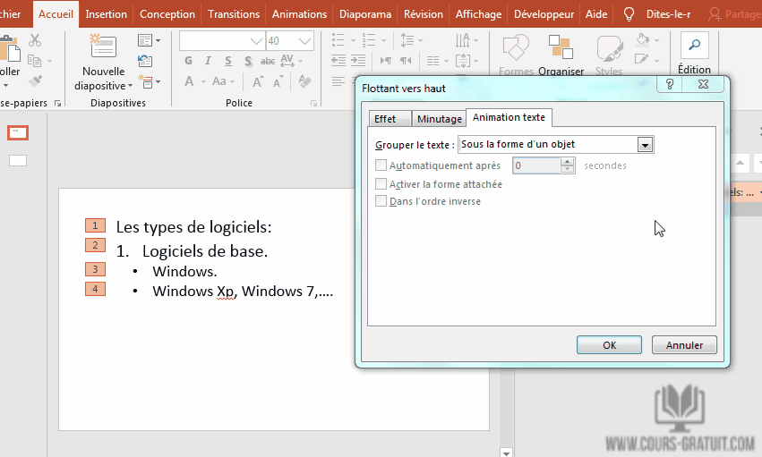This screenshot has width=762, height=457.
Task: Click the line spacing icon
Action: (x=407, y=40)
